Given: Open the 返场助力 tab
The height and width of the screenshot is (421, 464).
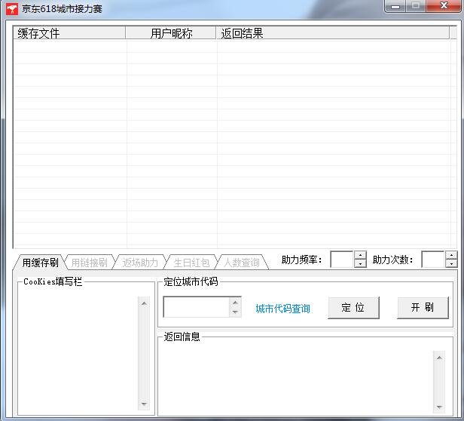Looking at the screenshot, I should [140, 263].
